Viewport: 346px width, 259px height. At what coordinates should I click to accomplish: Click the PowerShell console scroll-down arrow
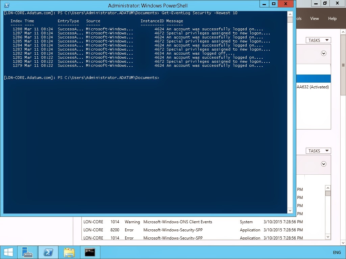click(290, 210)
